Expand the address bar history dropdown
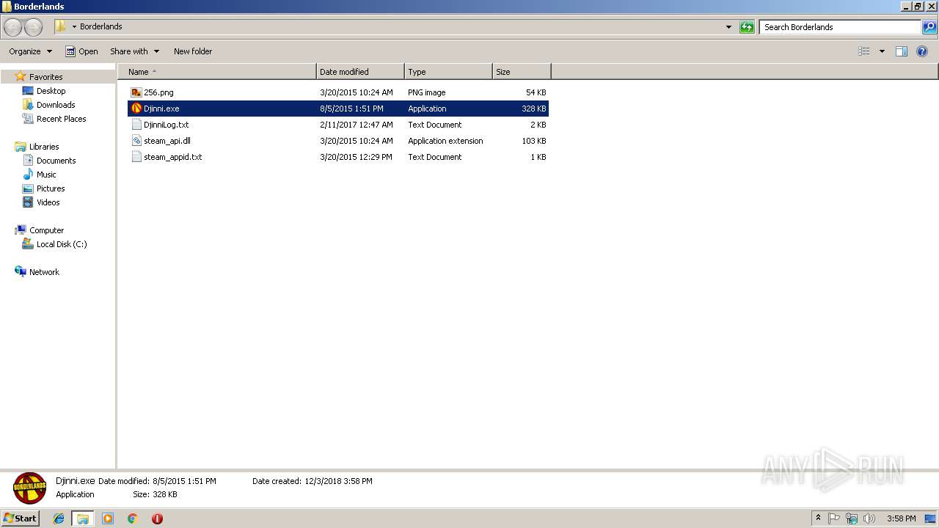 (x=728, y=27)
